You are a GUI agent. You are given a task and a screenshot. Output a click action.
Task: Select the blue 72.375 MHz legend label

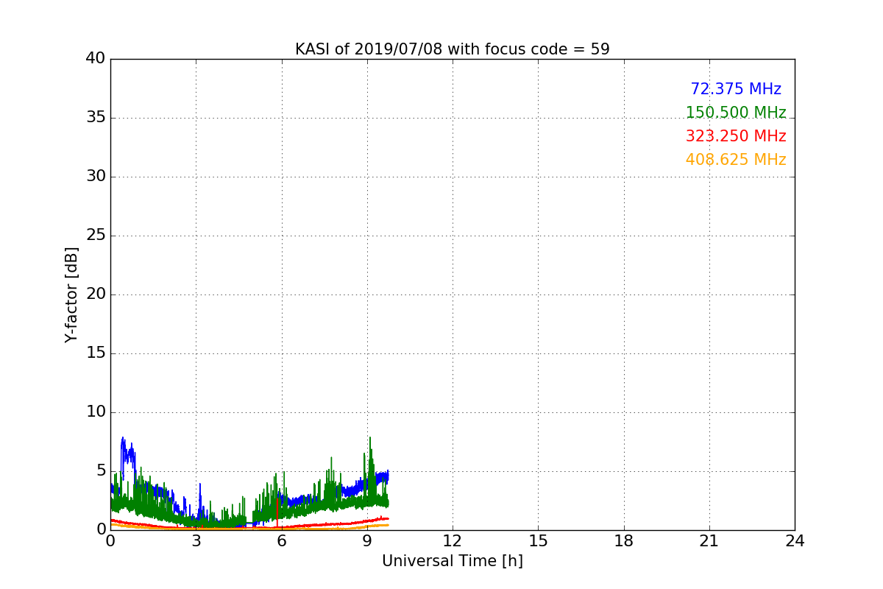click(735, 89)
